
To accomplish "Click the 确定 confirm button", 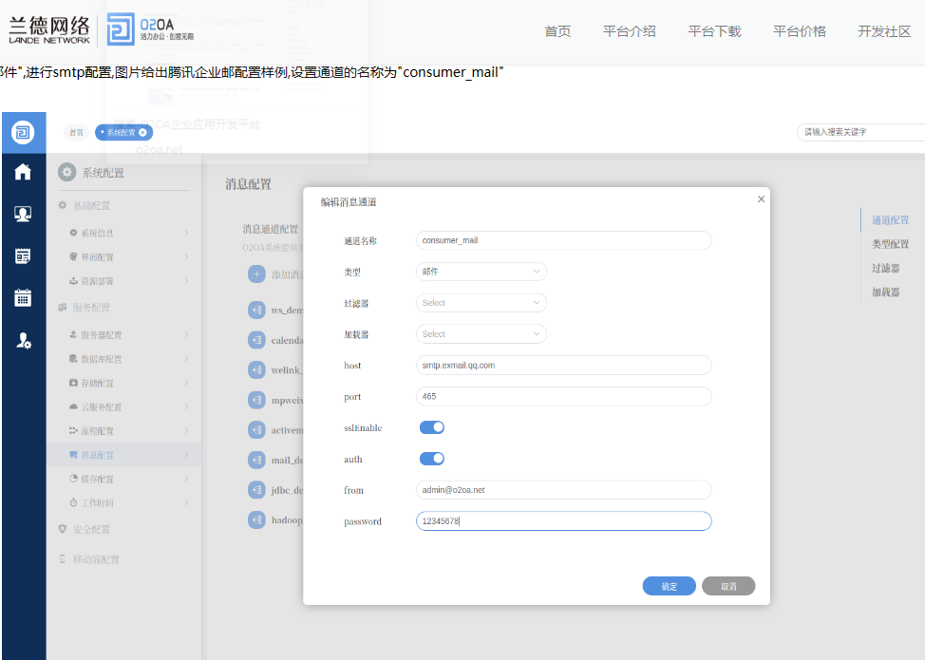I will tap(669, 586).
